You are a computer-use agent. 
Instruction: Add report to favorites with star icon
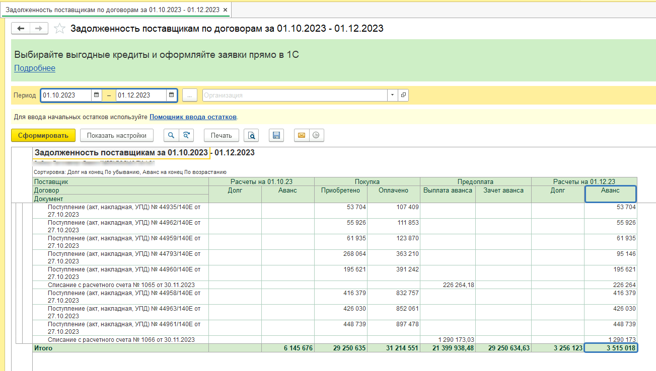60,29
